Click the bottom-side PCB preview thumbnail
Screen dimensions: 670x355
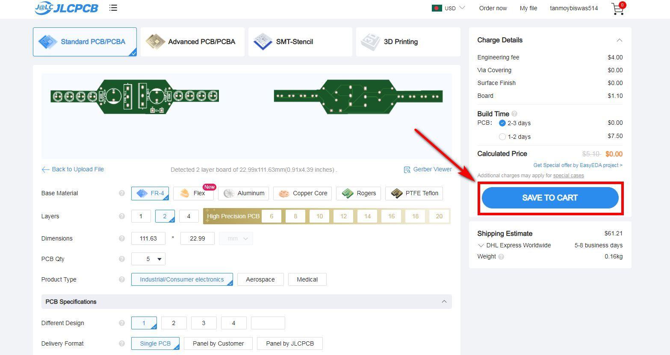pos(358,97)
